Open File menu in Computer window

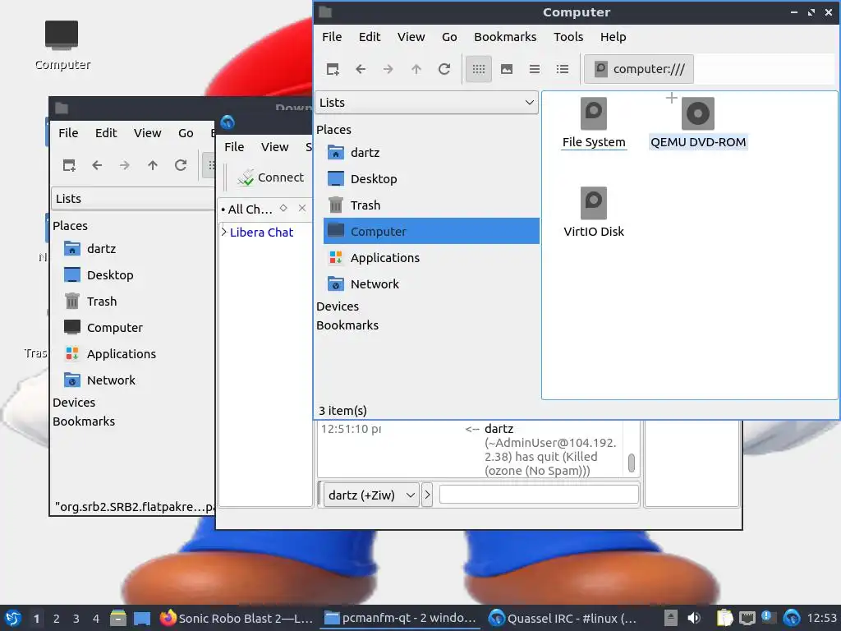332,37
